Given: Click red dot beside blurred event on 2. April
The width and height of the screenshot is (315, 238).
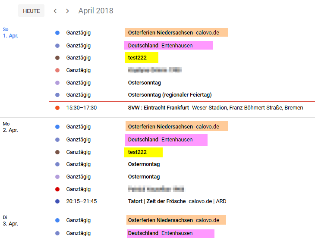Looking at the screenshot, I should 57,189.
